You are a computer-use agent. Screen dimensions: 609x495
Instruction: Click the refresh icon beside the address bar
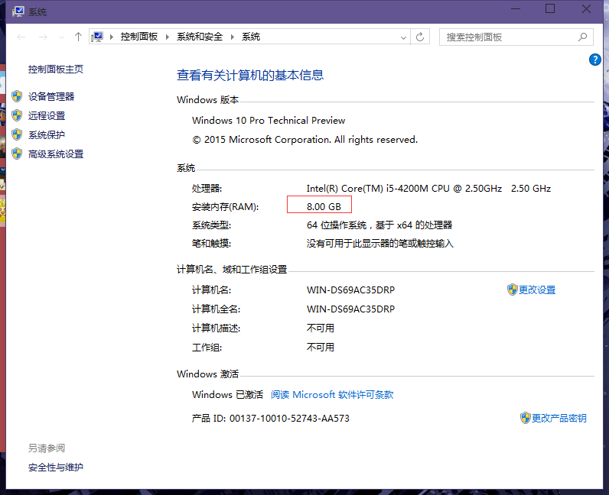click(420, 37)
